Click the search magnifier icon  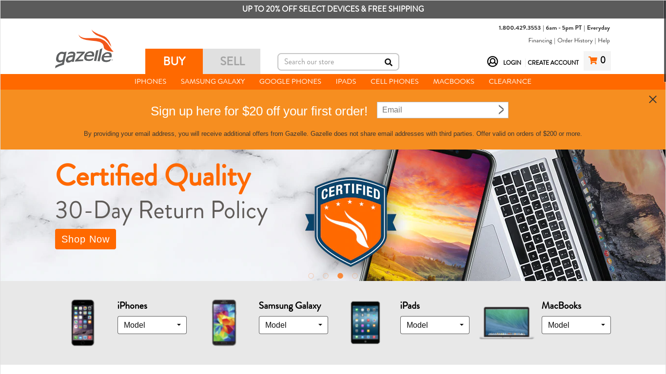coord(388,62)
